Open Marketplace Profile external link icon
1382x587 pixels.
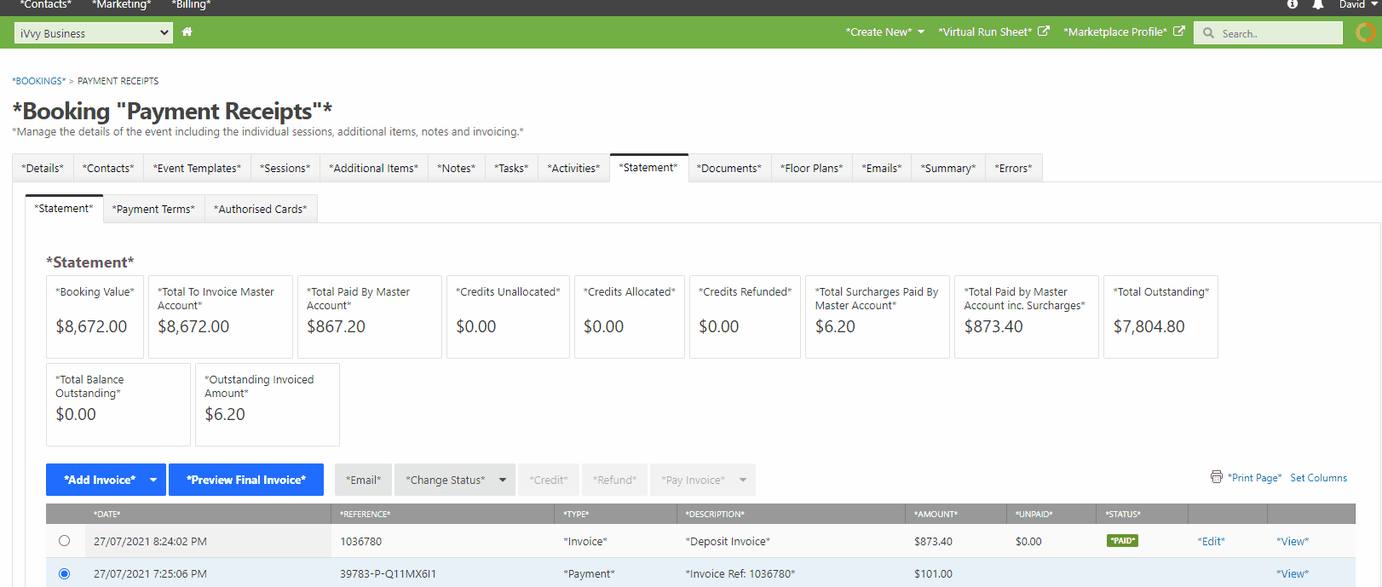[1179, 32]
